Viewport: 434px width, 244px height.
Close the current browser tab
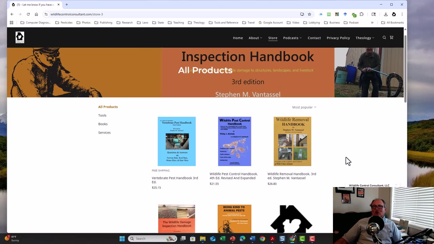(58, 5)
